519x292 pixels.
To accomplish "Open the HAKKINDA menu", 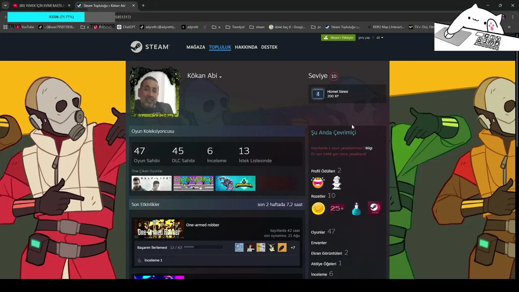I will [x=246, y=47].
